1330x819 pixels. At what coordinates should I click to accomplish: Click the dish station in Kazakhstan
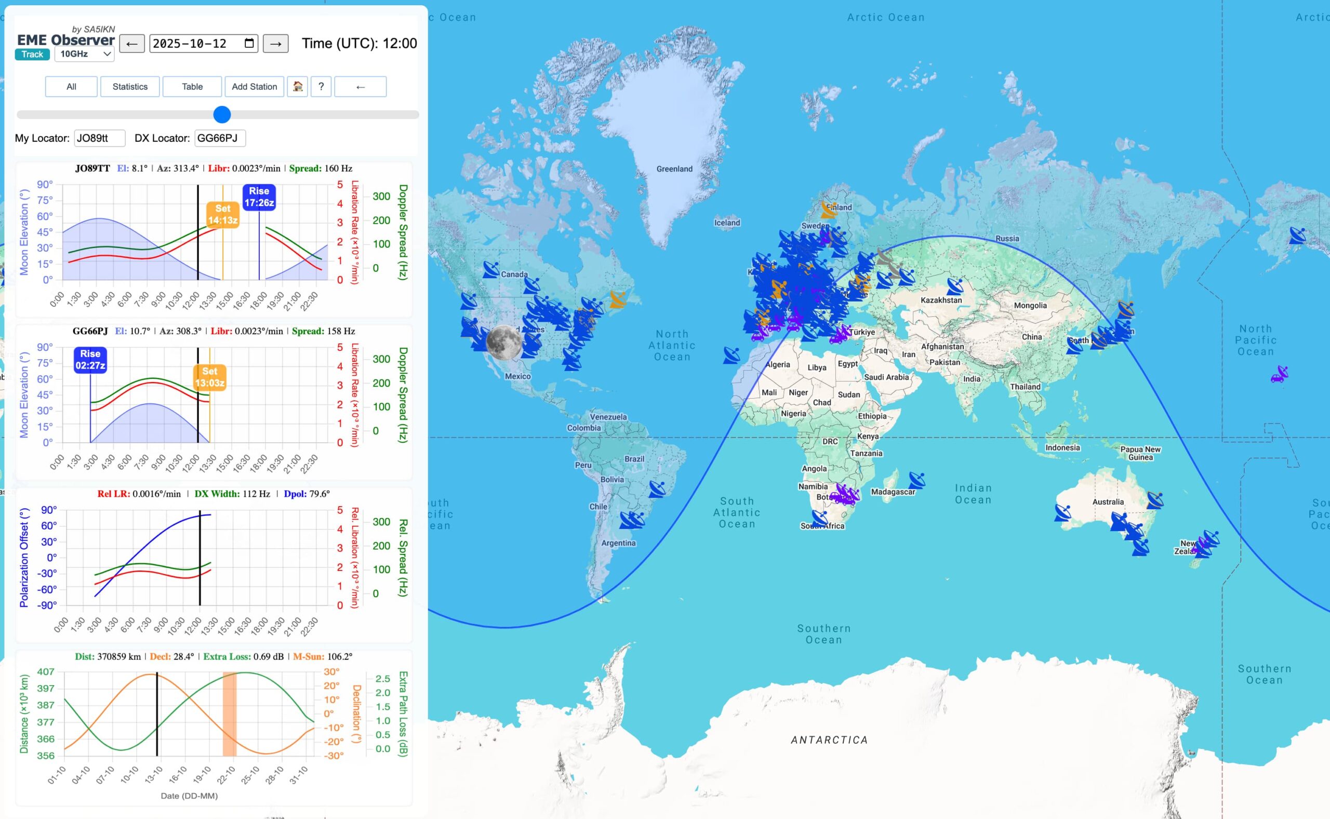coord(955,286)
